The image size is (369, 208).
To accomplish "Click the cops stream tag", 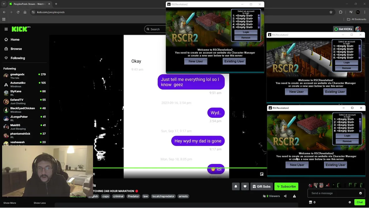I will pos(106,196).
